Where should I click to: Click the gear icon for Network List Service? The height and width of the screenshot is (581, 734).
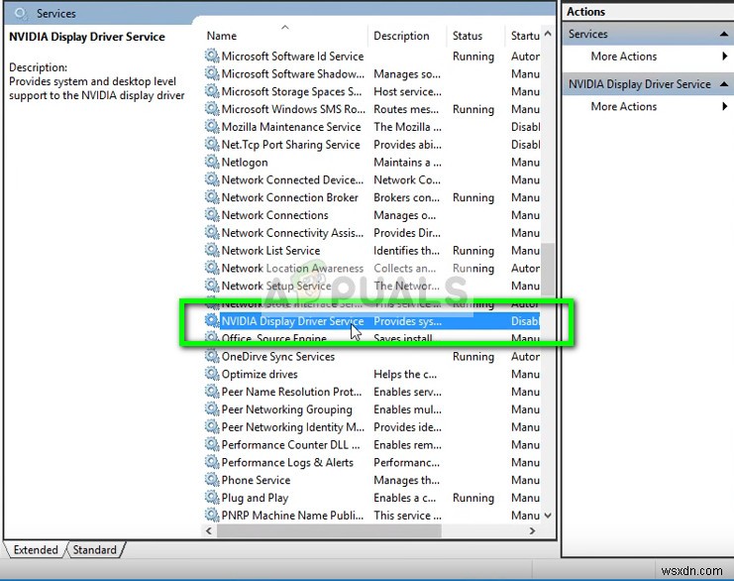point(212,250)
